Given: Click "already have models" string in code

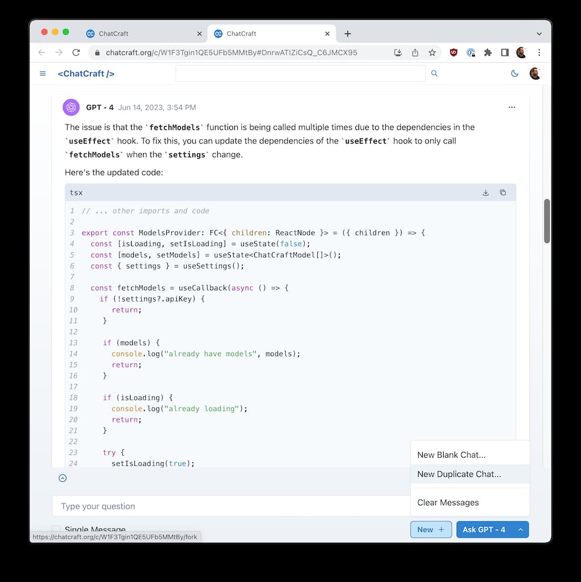Looking at the screenshot, I should pos(210,354).
